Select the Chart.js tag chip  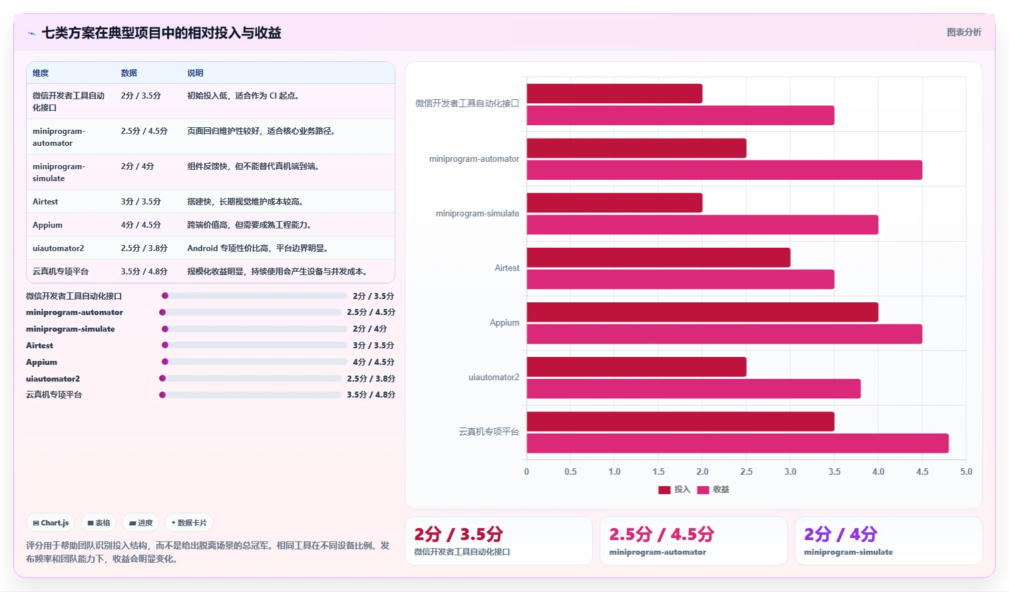click(x=51, y=523)
